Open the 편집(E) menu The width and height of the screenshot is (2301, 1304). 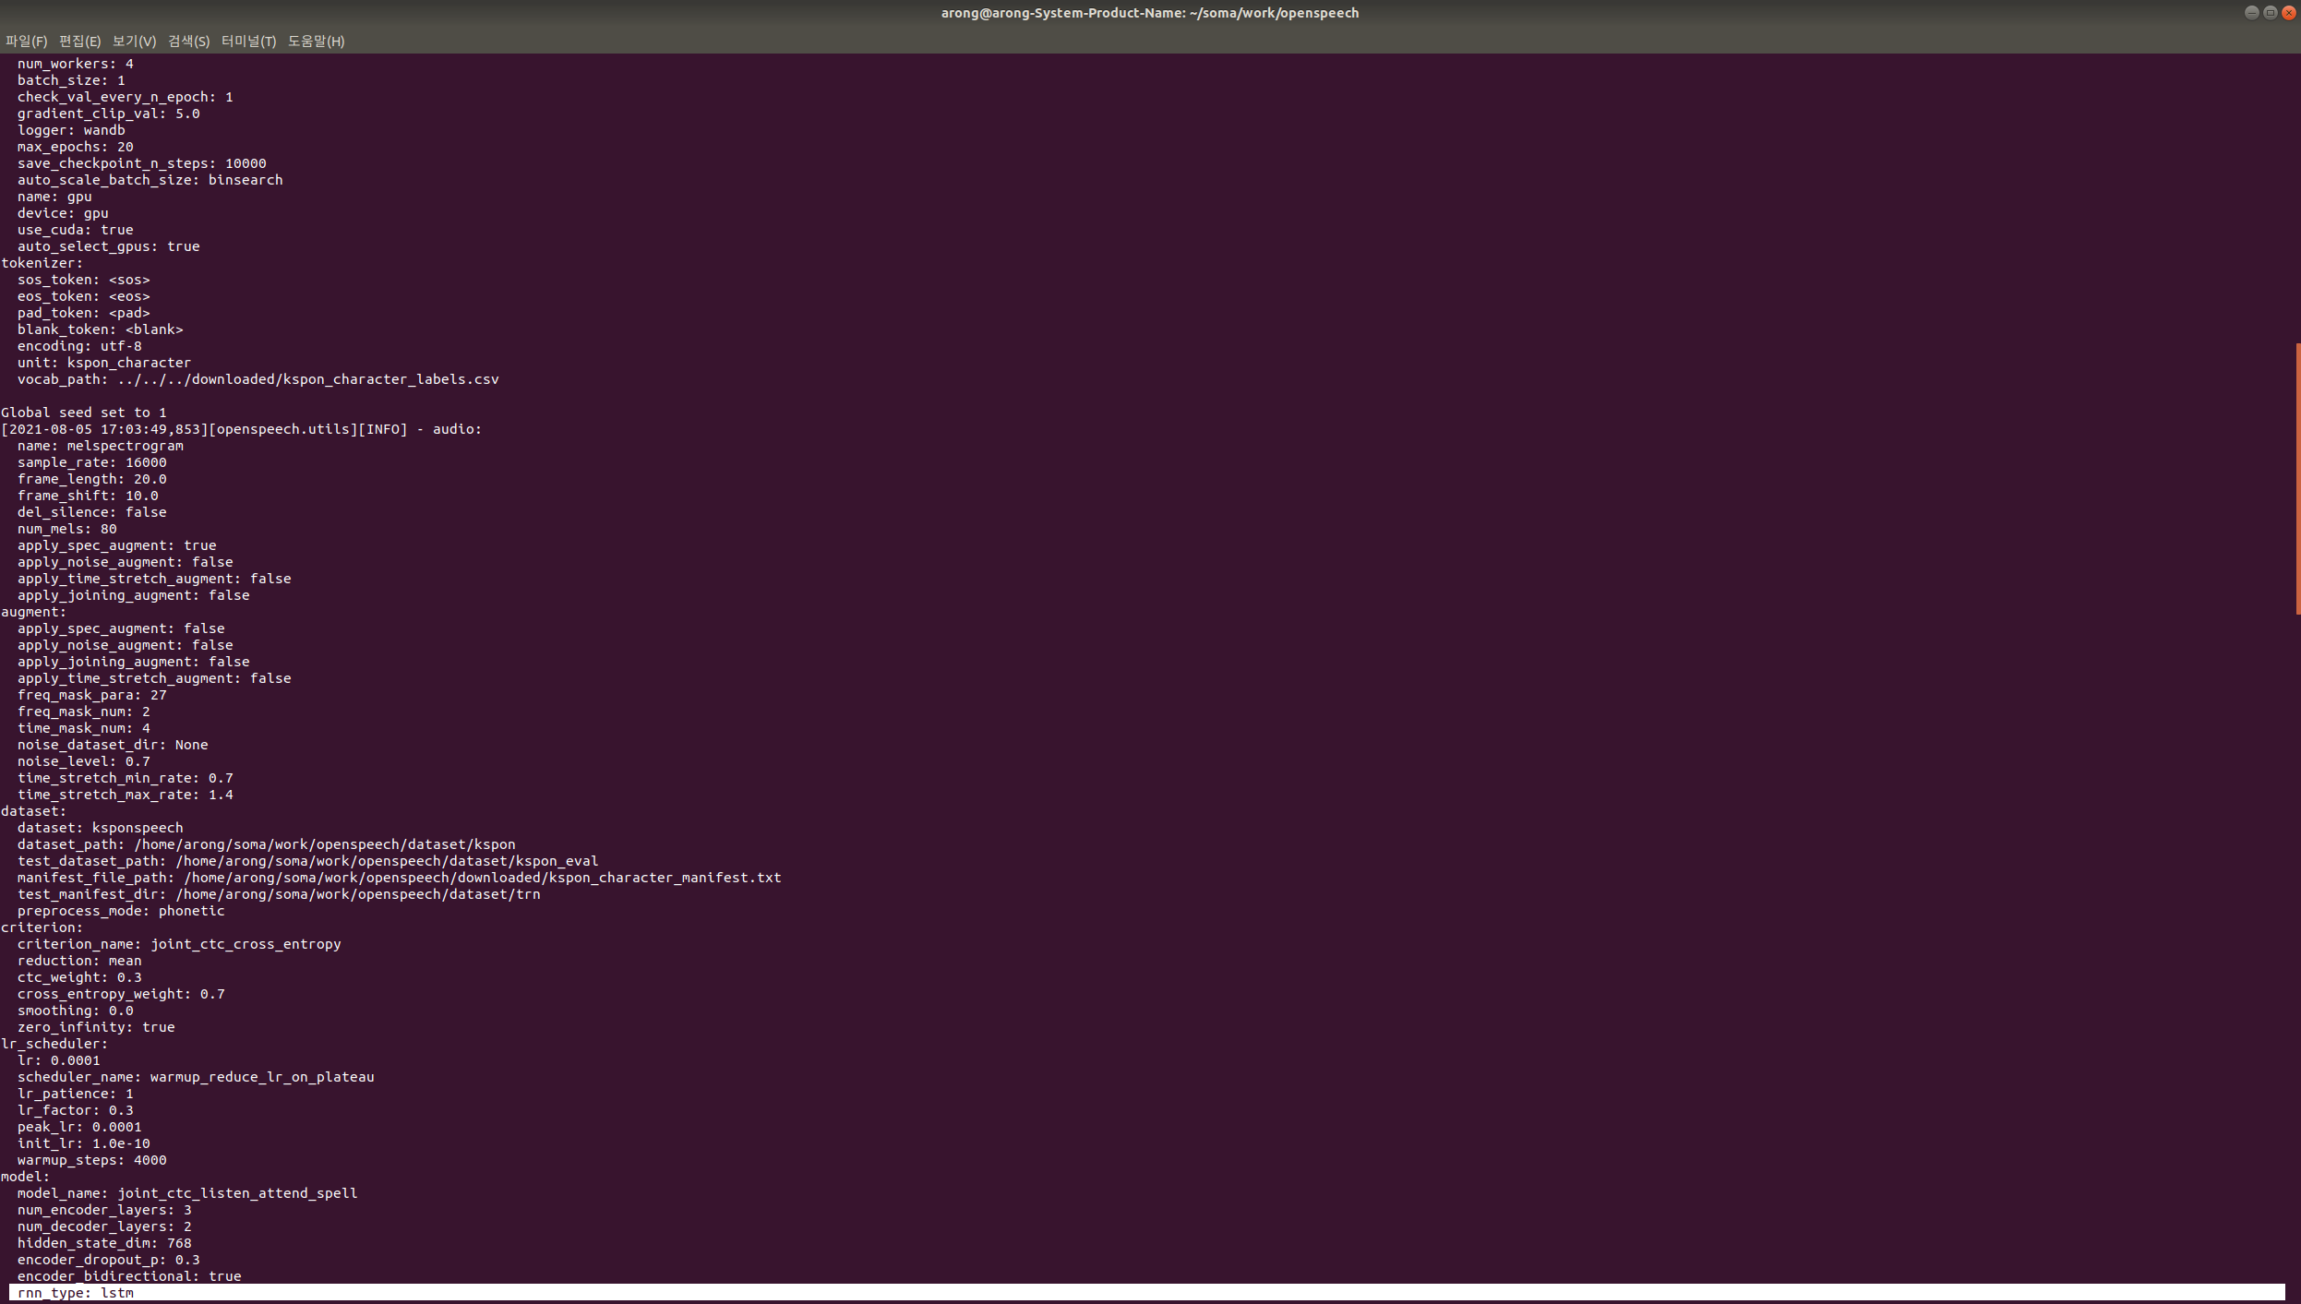[79, 41]
